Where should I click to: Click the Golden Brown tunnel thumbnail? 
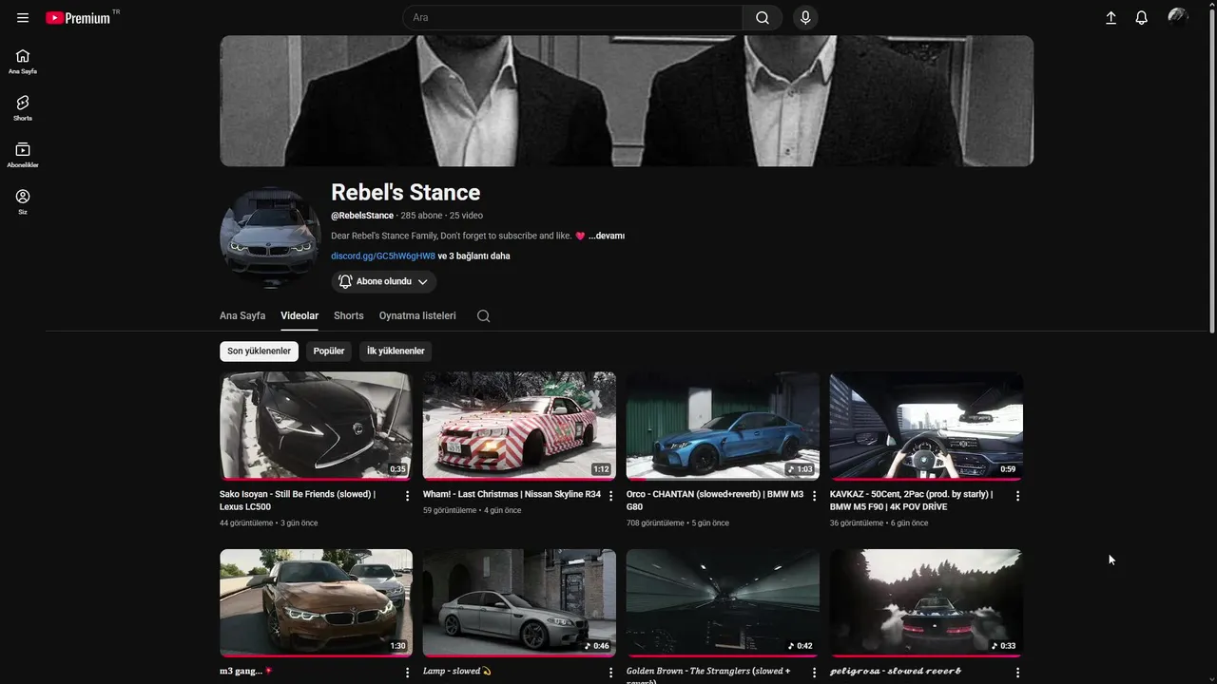pos(723,602)
